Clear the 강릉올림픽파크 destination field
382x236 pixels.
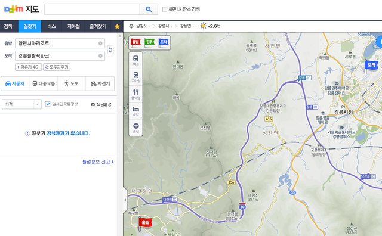click(x=100, y=55)
